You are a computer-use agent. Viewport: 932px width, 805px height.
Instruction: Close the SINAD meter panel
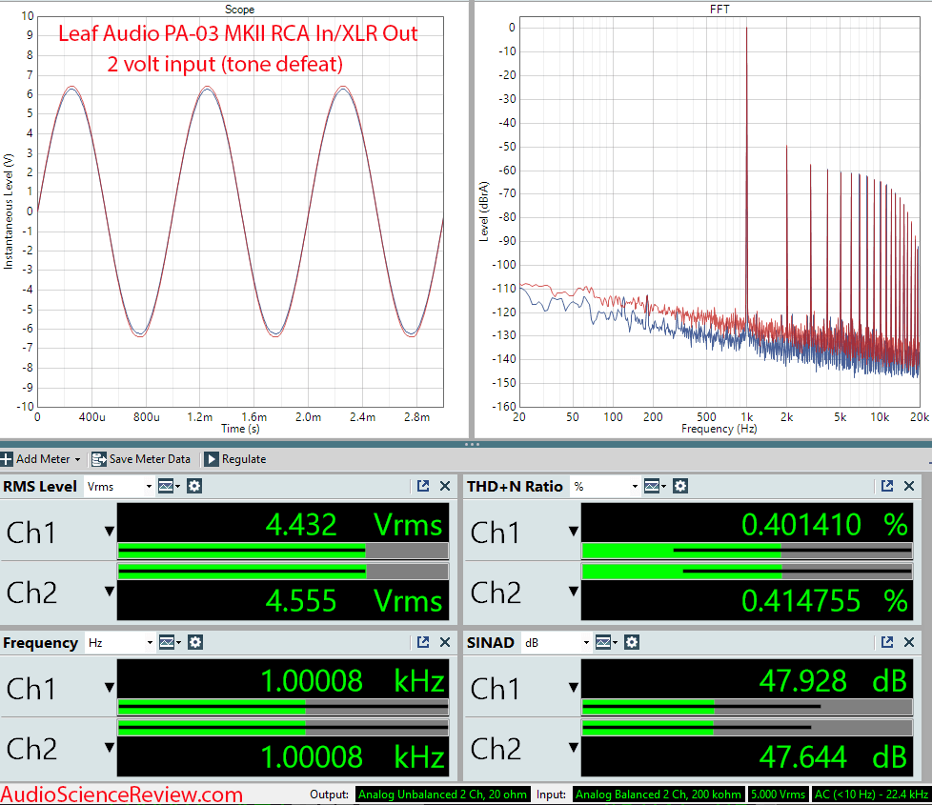(x=909, y=642)
